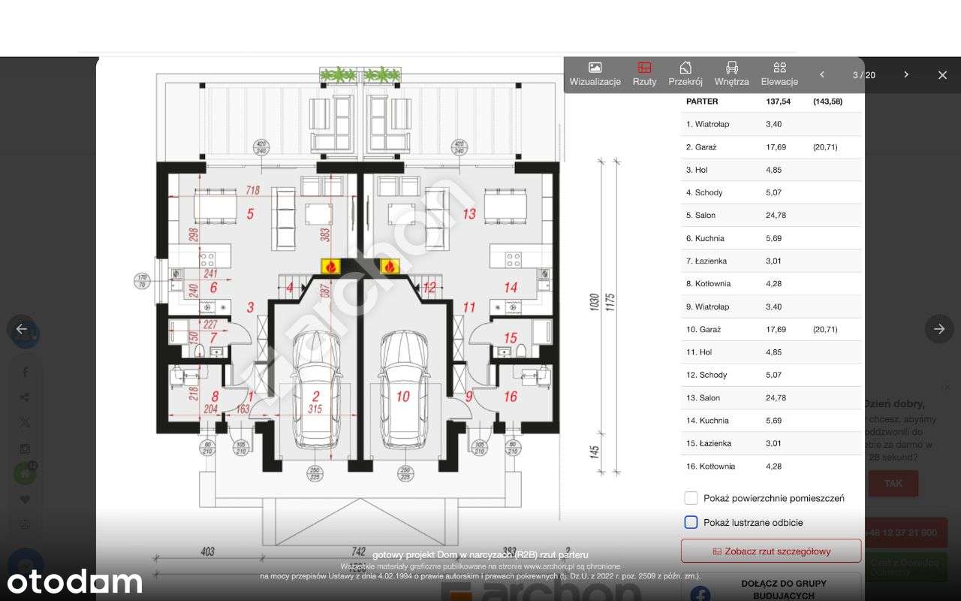Click the Instagram icon in left sidebar
The width and height of the screenshot is (961, 601).
pos(25,448)
